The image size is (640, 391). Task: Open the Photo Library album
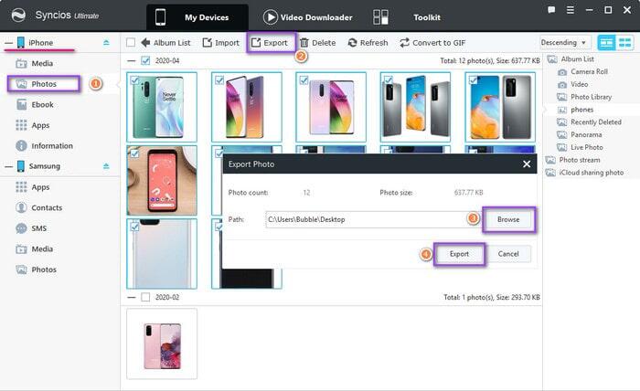coord(585,97)
